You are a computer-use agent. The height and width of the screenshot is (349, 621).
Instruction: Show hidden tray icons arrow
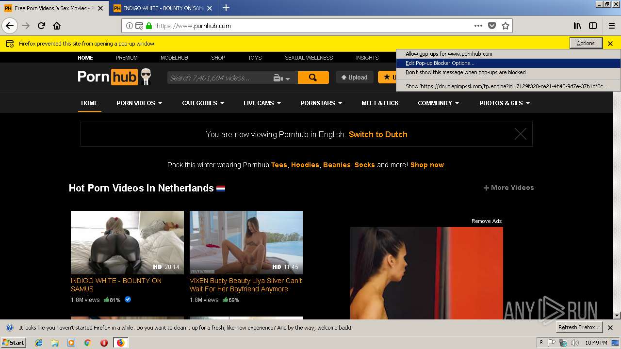coord(541,343)
